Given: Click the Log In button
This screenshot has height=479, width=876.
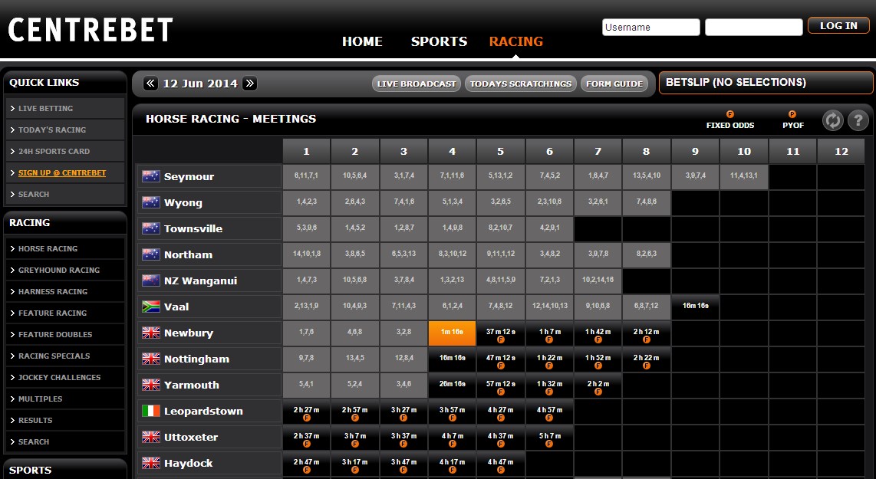Looking at the screenshot, I should [838, 26].
